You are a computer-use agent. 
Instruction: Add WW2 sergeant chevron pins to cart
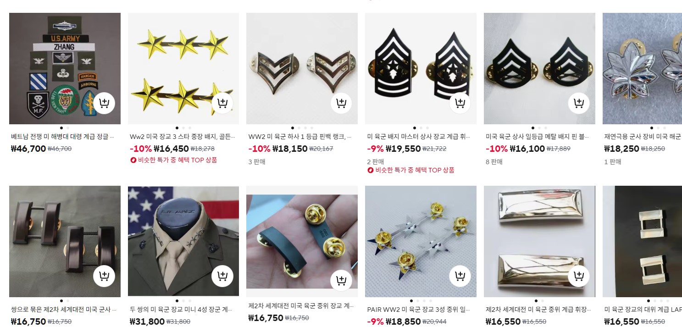tap(341, 103)
